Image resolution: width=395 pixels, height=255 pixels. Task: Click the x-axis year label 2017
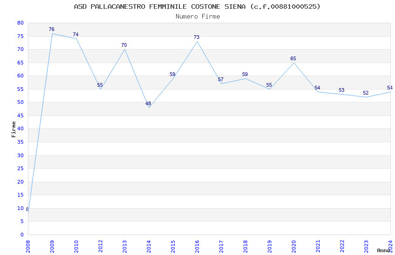coord(221,247)
